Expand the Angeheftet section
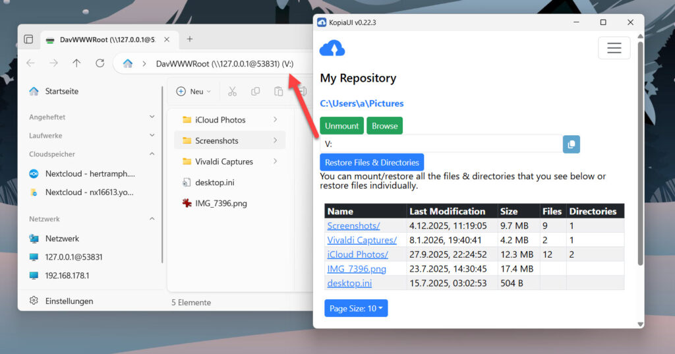The height and width of the screenshot is (354, 675). (152, 117)
